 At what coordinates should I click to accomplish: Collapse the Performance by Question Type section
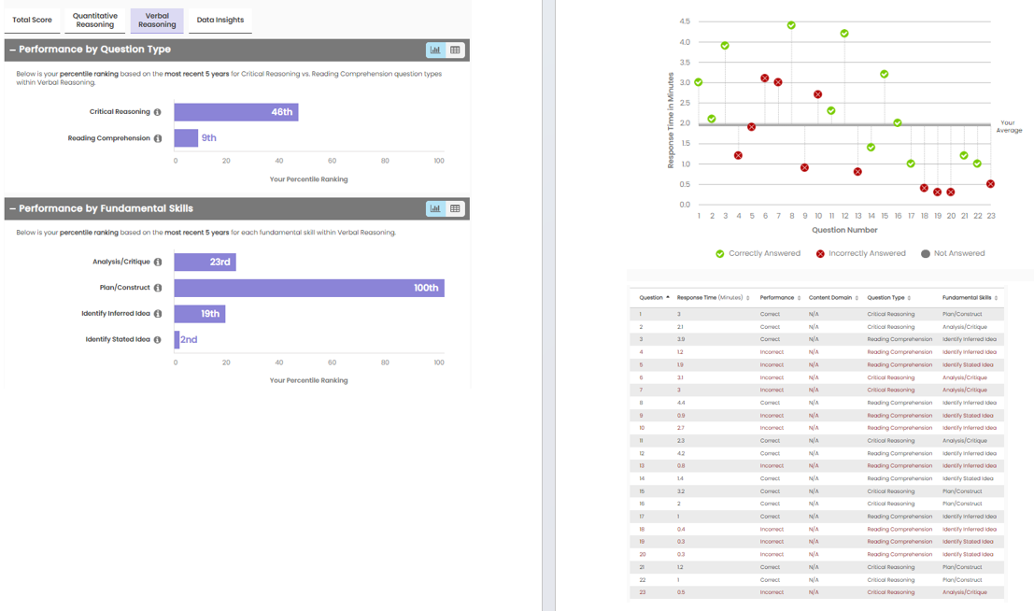coord(12,50)
